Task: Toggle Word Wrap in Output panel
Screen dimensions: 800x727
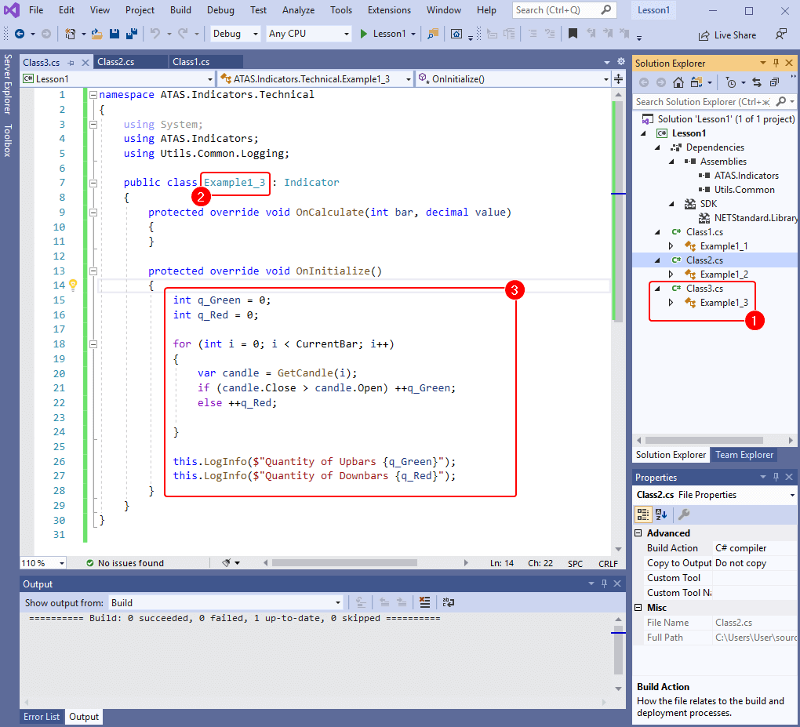Action: [x=448, y=602]
